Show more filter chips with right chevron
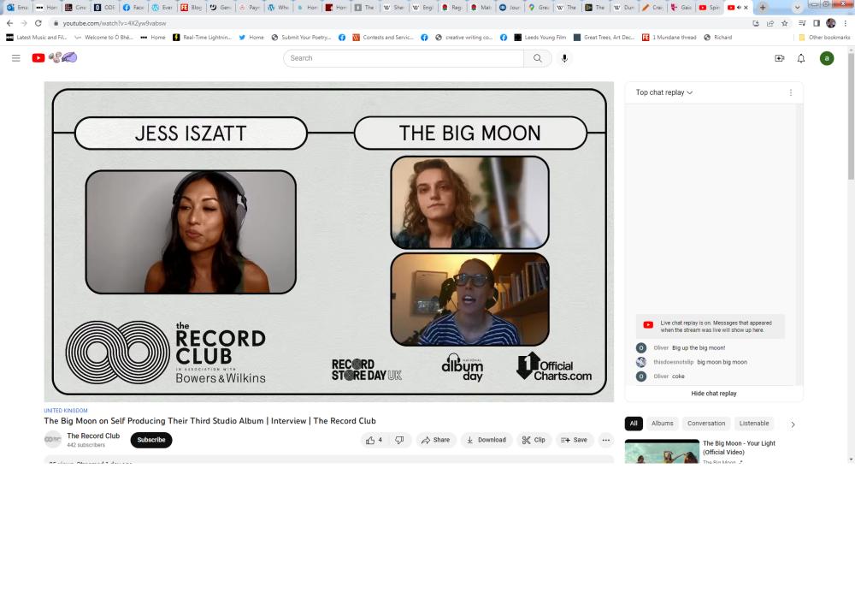Image resolution: width=855 pixels, height=593 pixels. click(x=793, y=424)
